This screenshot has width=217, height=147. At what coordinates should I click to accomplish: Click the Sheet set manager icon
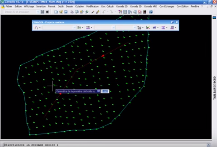(135, 12)
